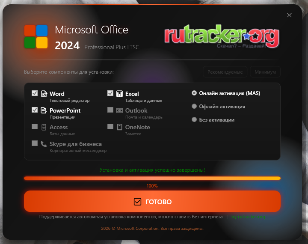
Task: Click the Презентации description text
Action: coord(62,117)
